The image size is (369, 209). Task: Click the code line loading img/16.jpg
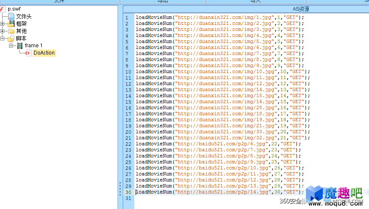pos(223,102)
